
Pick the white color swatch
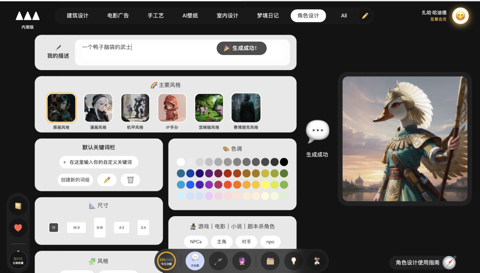click(x=181, y=162)
